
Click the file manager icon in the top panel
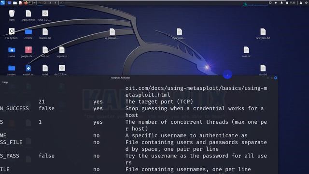coord(15,3)
